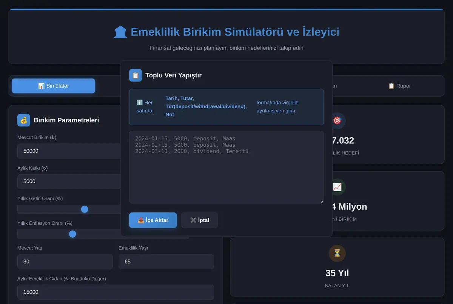Click the 'Emeklilik Birikim Simülatörü ve İzleyici' heading
Image resolution: width=453 pixels, height=304 pixels.
(235, 32)
